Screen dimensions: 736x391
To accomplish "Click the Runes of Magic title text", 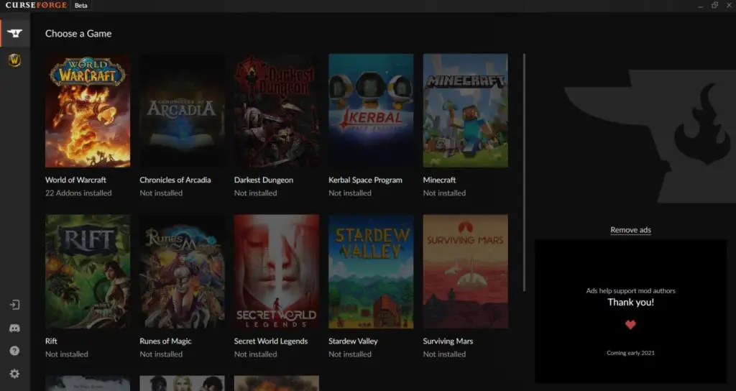I will point(165,341).
